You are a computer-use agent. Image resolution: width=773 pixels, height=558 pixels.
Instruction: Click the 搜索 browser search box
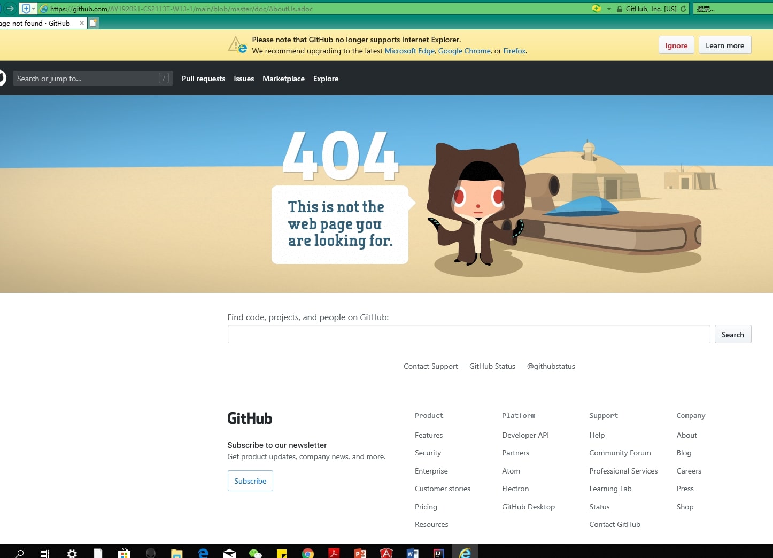point(733,9)
